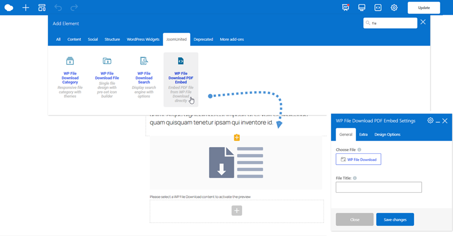Click 'Single file design with pre-set icon builder' text
Screen dimensions: 453x236
click(x=107, y=89)
